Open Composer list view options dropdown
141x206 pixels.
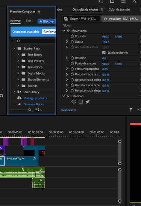39,110
